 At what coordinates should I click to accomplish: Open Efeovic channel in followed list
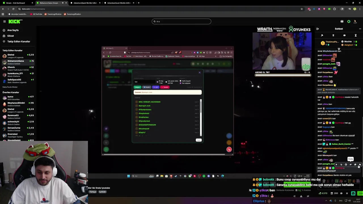(18, 68)
